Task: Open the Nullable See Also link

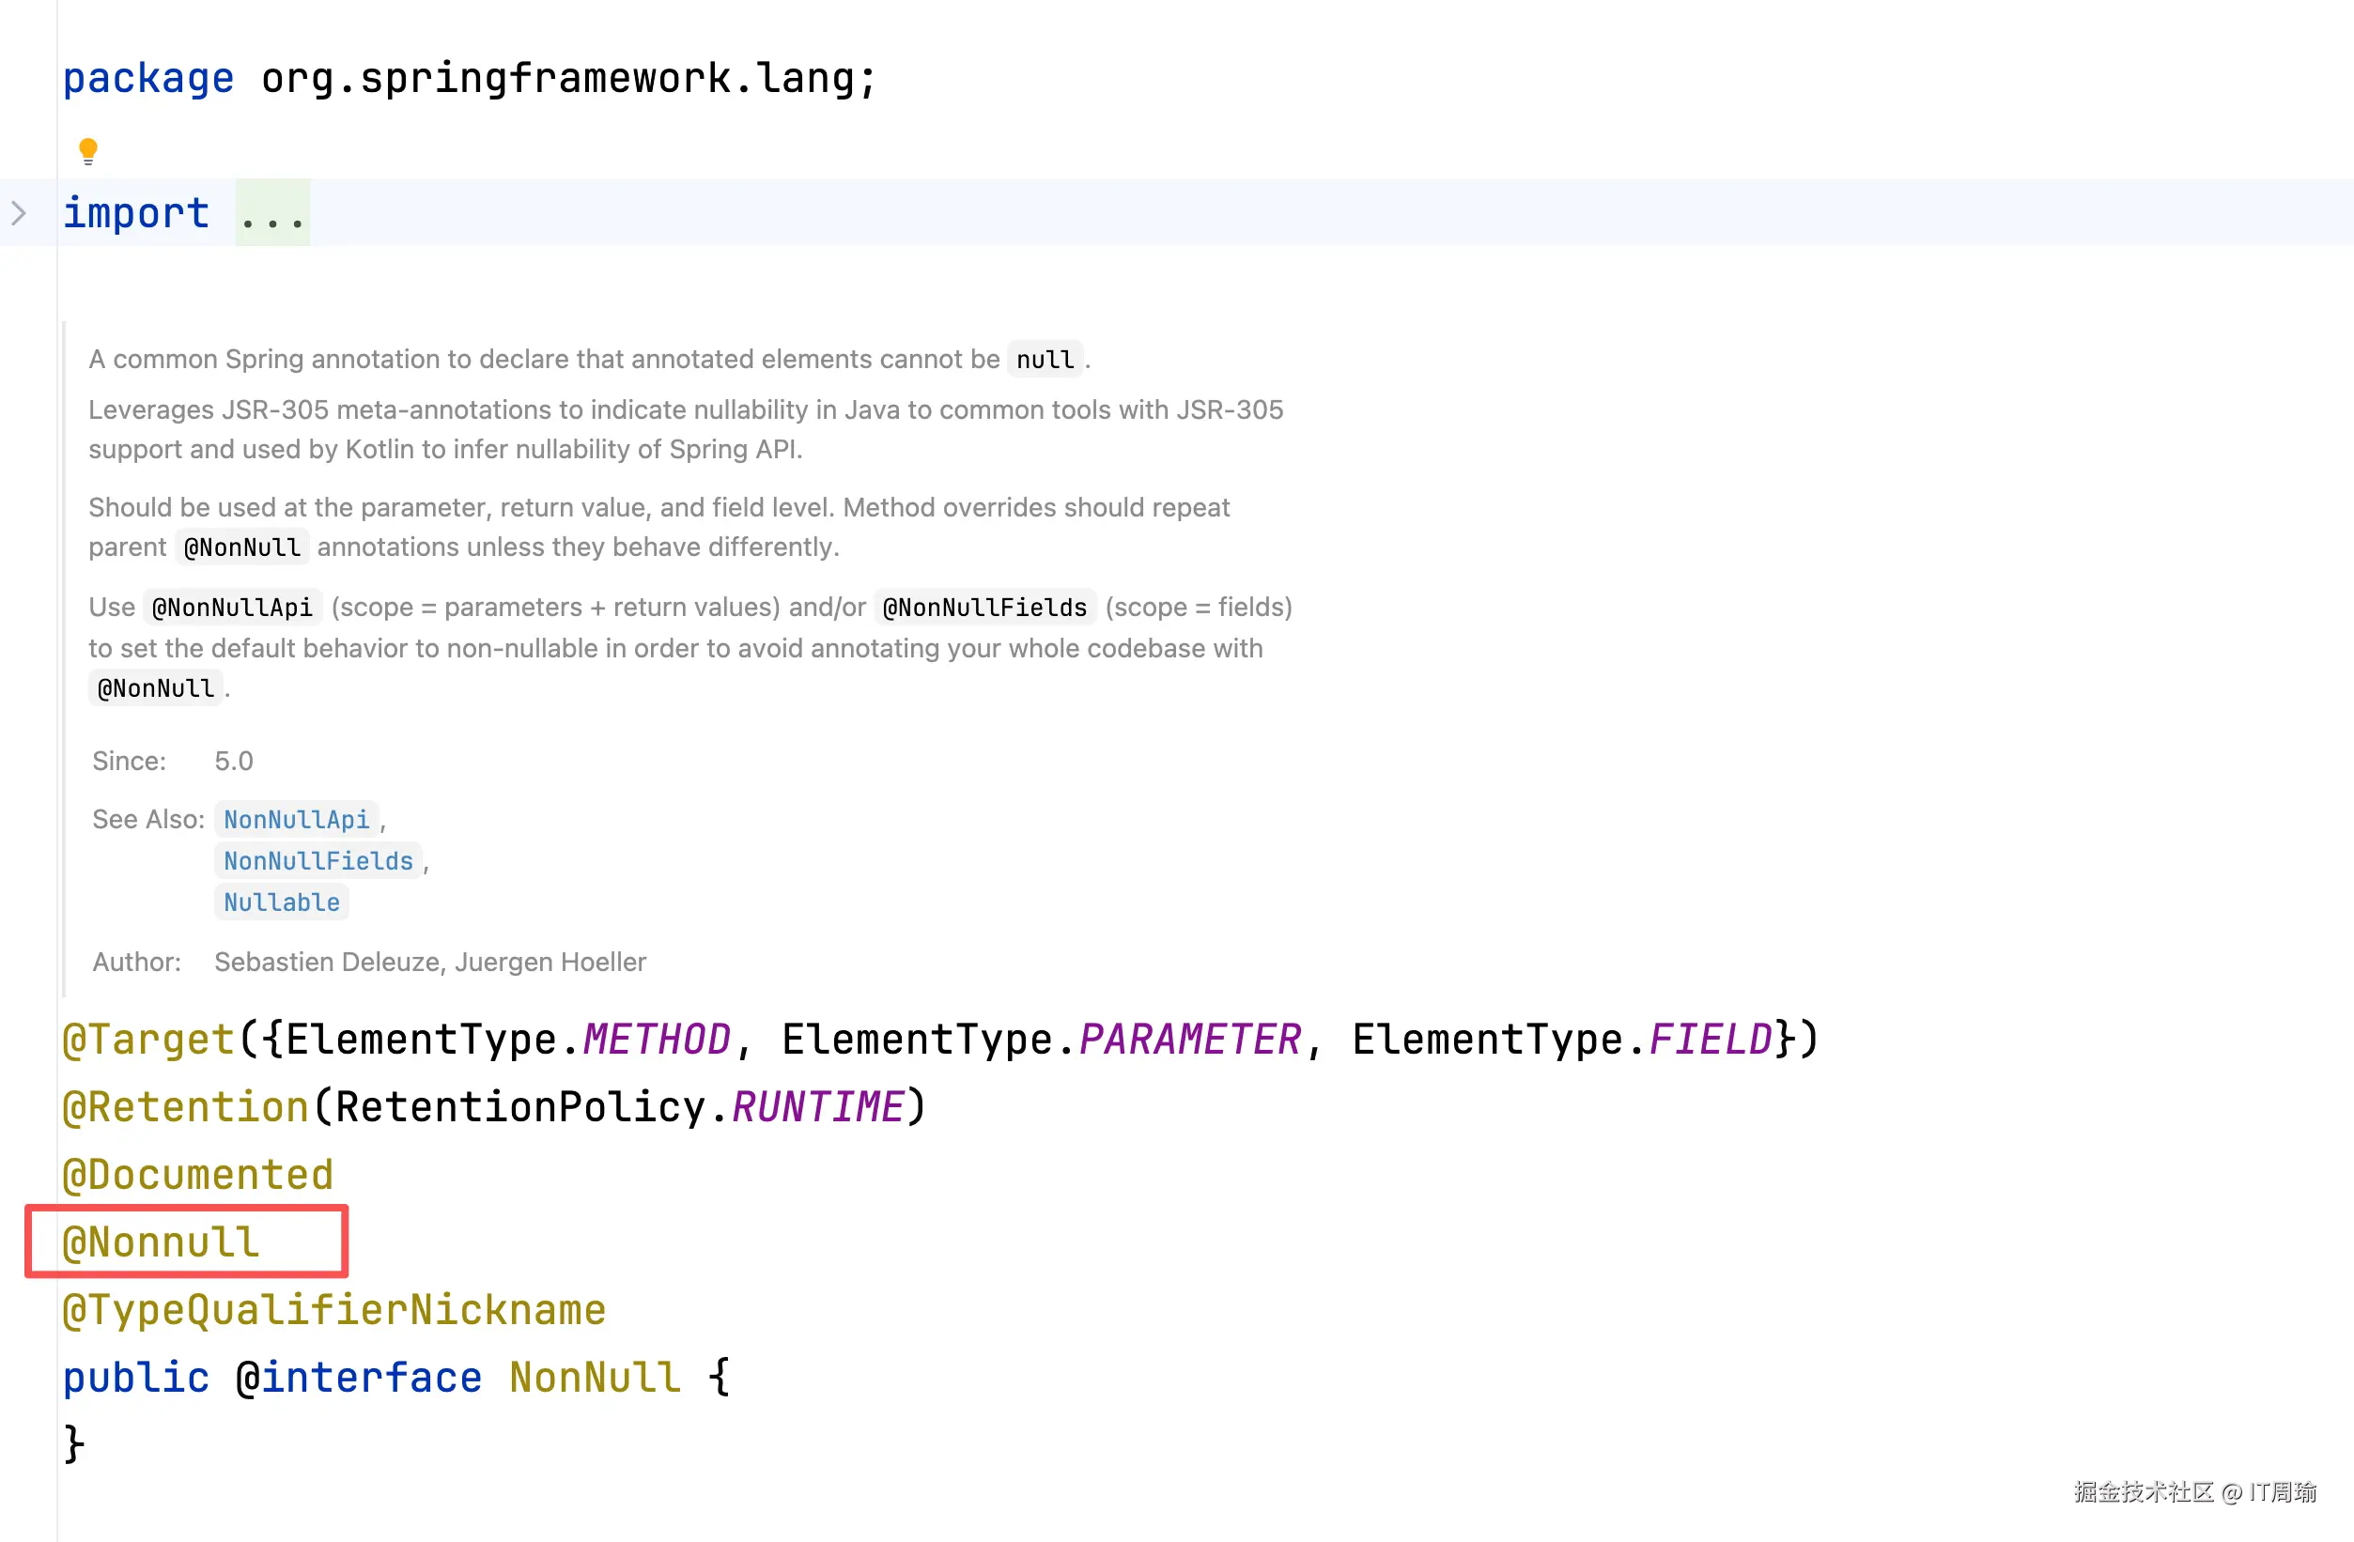Action: coord(281,902)
